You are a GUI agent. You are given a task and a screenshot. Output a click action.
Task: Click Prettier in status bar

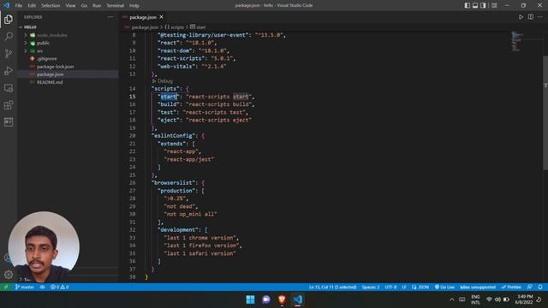(511, 287)
